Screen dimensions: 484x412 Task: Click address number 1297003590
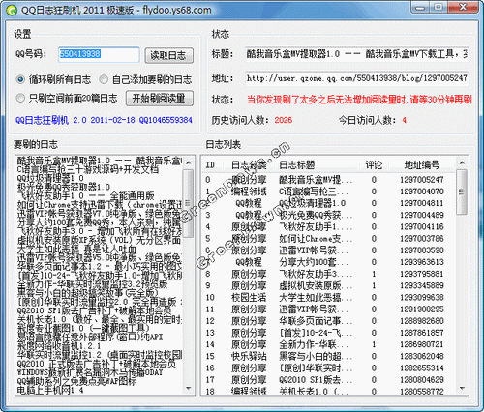coord(422,250)
